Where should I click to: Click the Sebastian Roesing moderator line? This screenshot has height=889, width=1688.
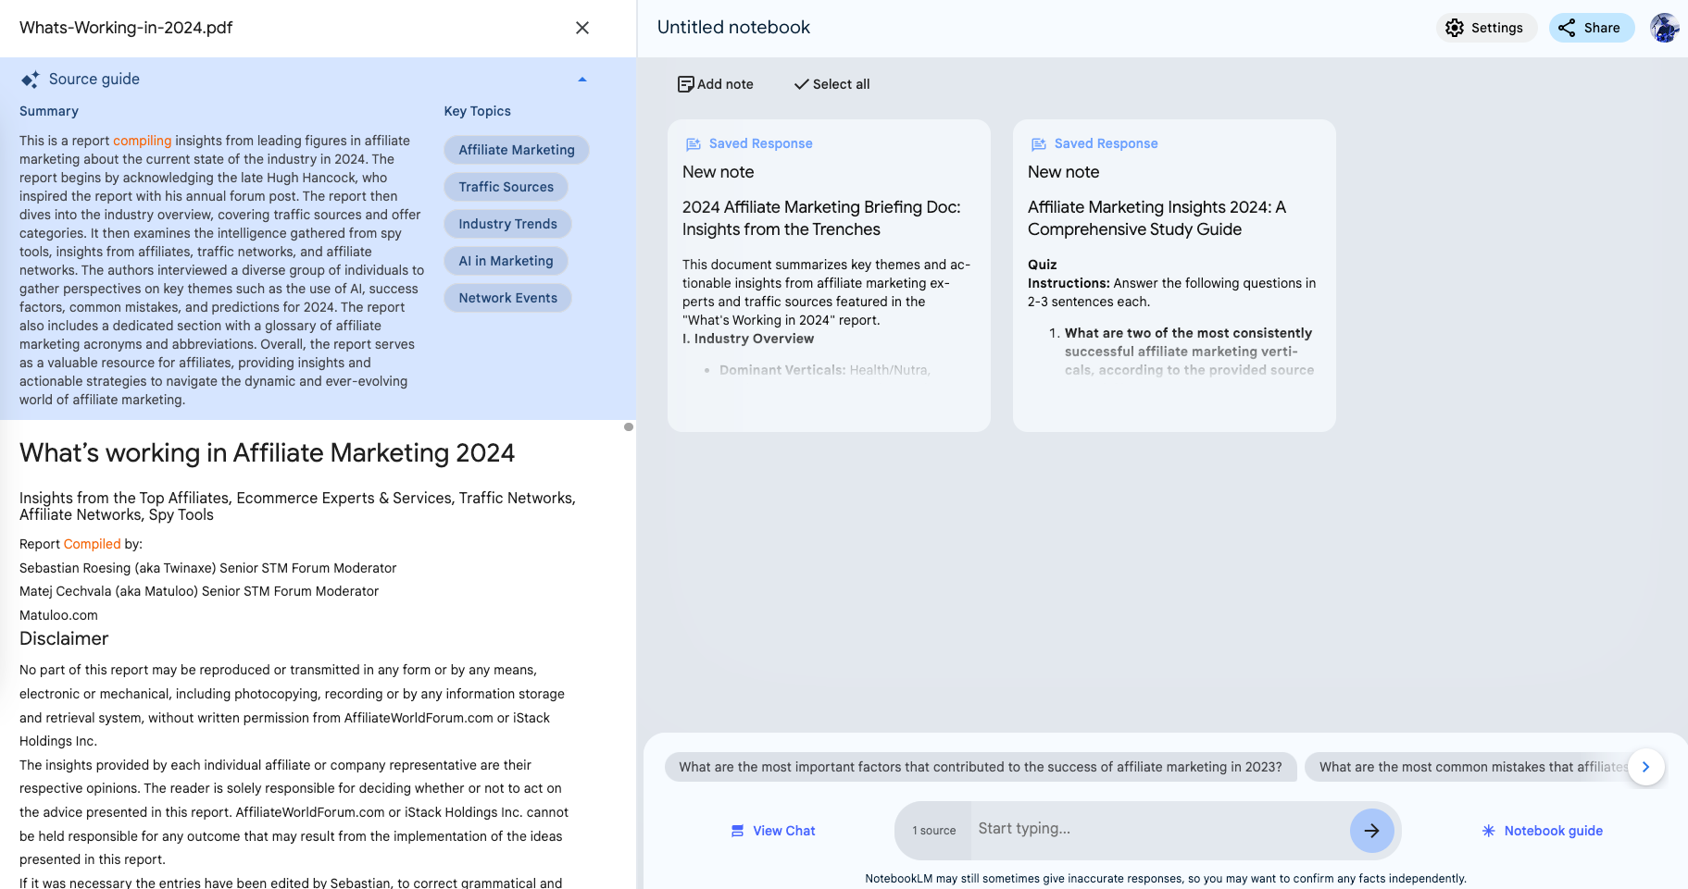(x=207, y=568)
